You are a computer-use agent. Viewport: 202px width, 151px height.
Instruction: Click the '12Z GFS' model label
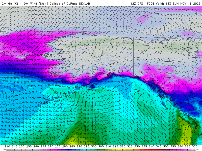tap(137, 4)
